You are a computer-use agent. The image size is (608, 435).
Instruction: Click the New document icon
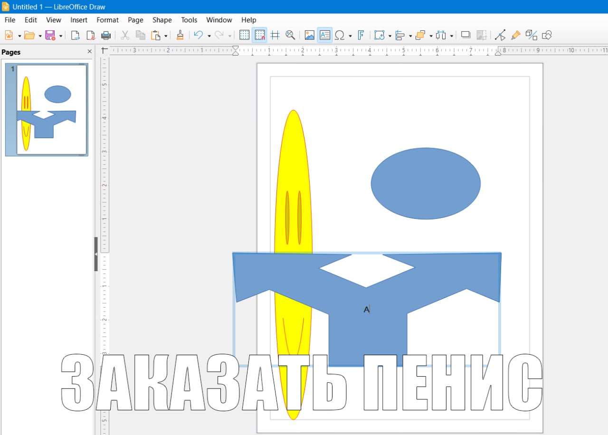tap(9, 35)
